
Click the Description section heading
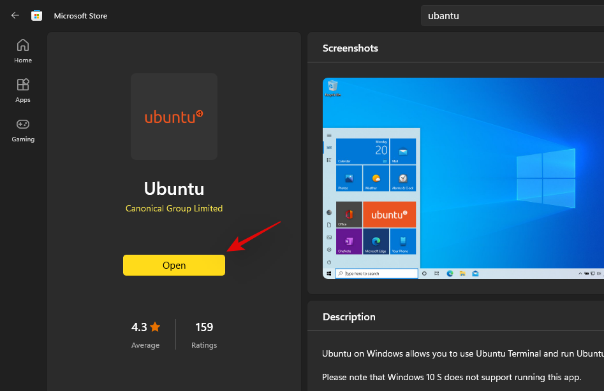[x=349, y=316]
